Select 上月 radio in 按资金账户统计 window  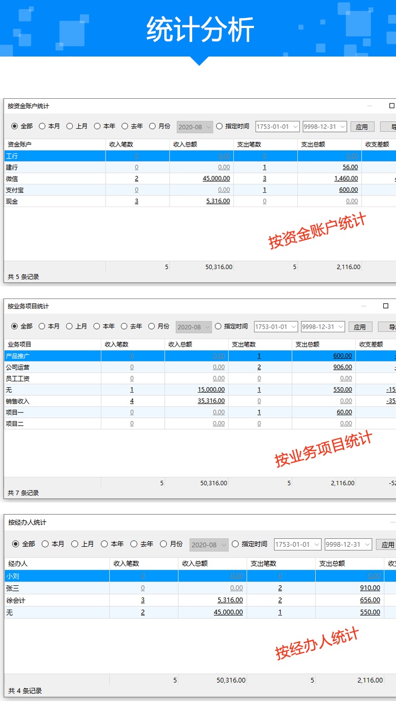pyautogui.click(x=77, y=126)
